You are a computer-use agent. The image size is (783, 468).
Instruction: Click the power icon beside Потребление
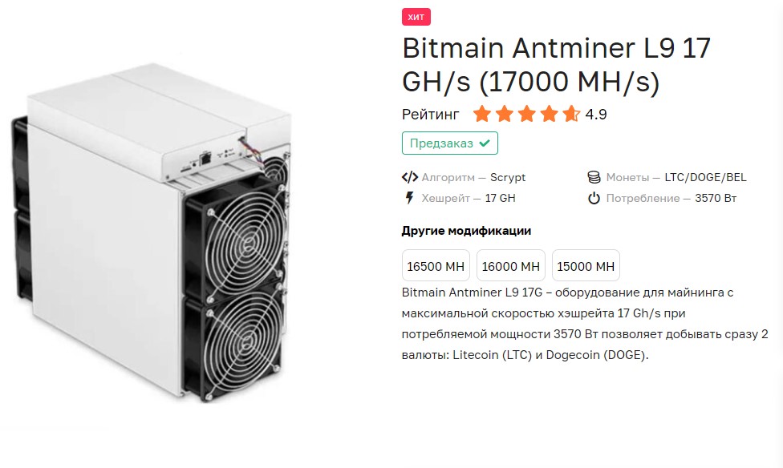pyautogui.click(x=594, y=197)
